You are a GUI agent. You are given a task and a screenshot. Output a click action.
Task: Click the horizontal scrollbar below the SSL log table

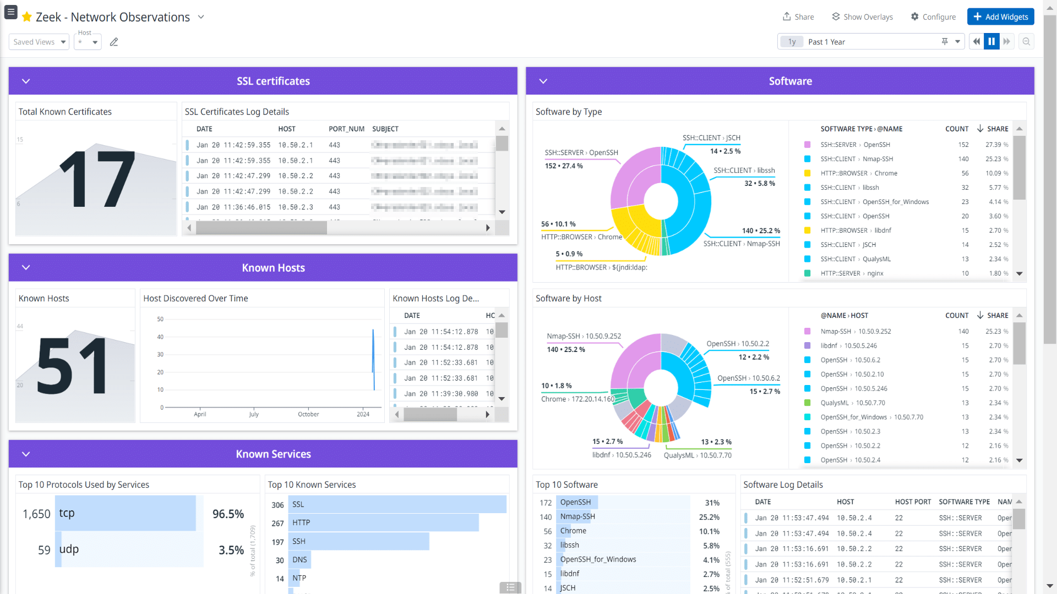tap(261, 228)
